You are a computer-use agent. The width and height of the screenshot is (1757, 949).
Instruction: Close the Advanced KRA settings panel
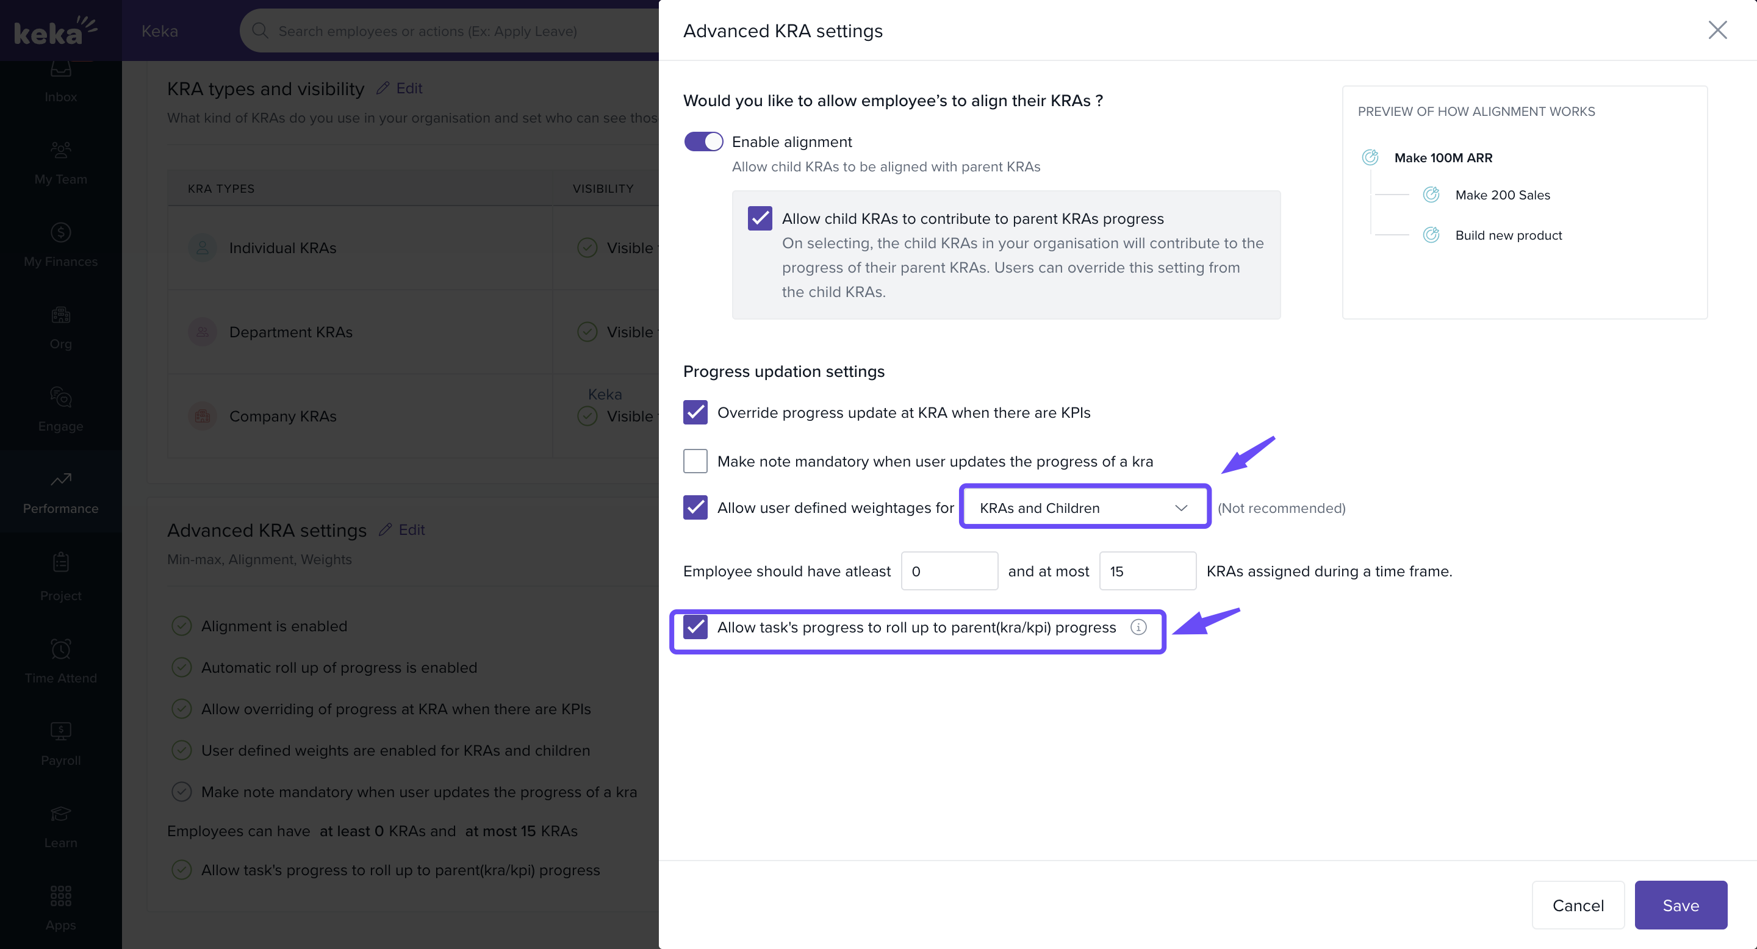coord(1717,30)
